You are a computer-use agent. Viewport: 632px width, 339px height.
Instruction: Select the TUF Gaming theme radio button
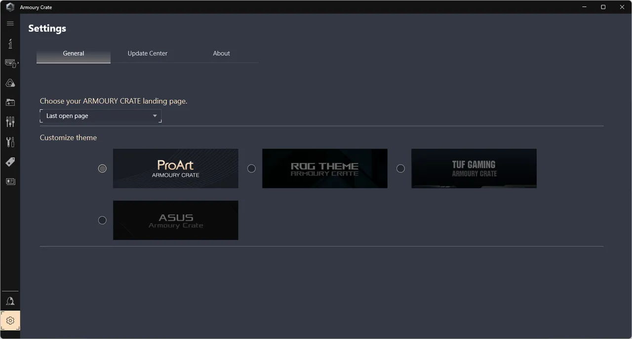click(x=400, y=168)
